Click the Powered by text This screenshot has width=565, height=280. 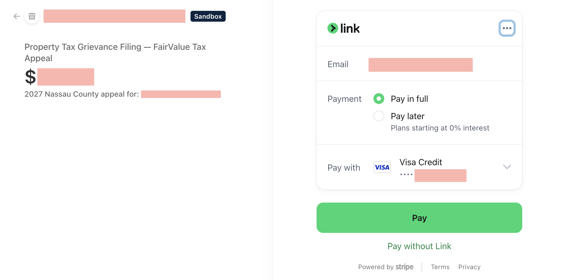[376, 267]
